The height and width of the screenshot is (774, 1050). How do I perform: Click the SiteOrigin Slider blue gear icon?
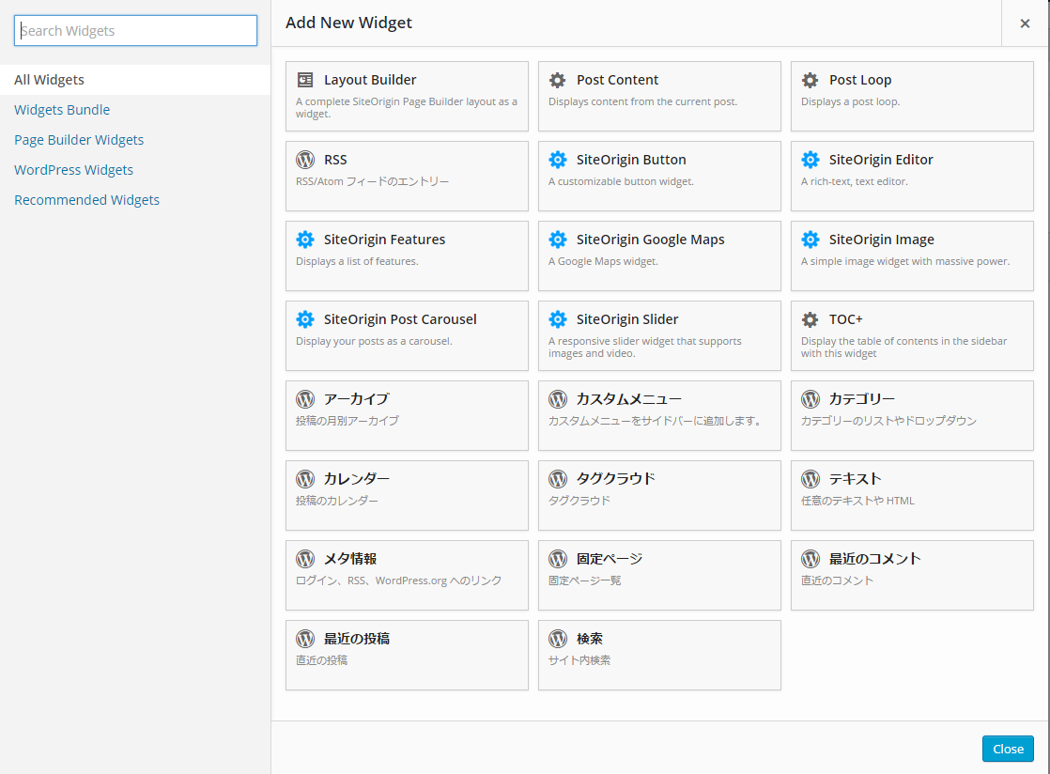(558, 319)
